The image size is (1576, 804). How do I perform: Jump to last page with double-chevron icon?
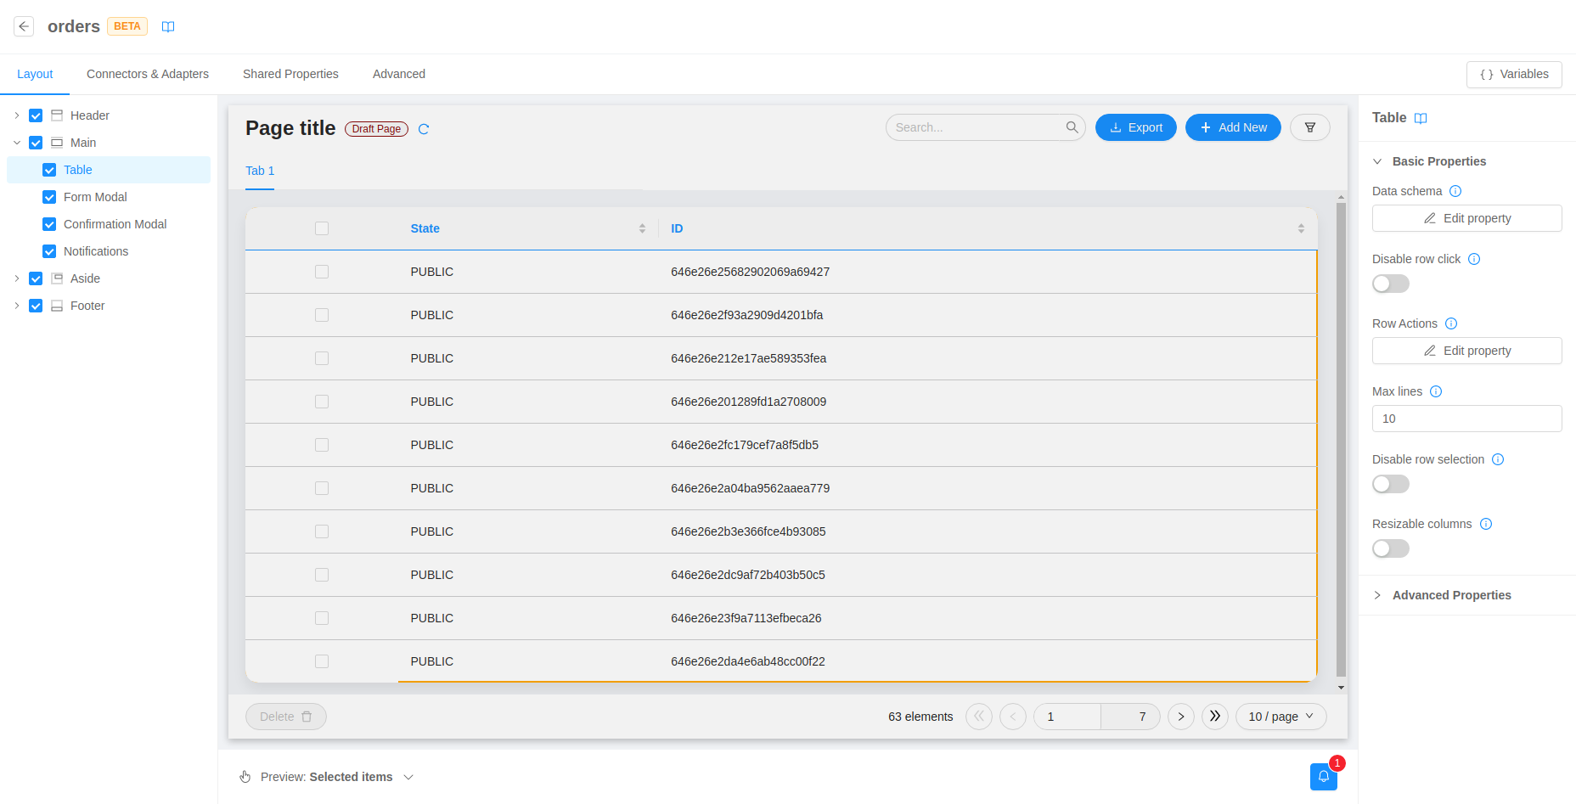pos(1214,716)
